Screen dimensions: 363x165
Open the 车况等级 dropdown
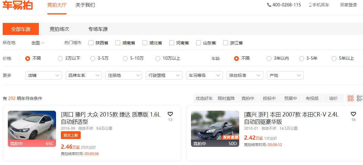click(205, 75)
